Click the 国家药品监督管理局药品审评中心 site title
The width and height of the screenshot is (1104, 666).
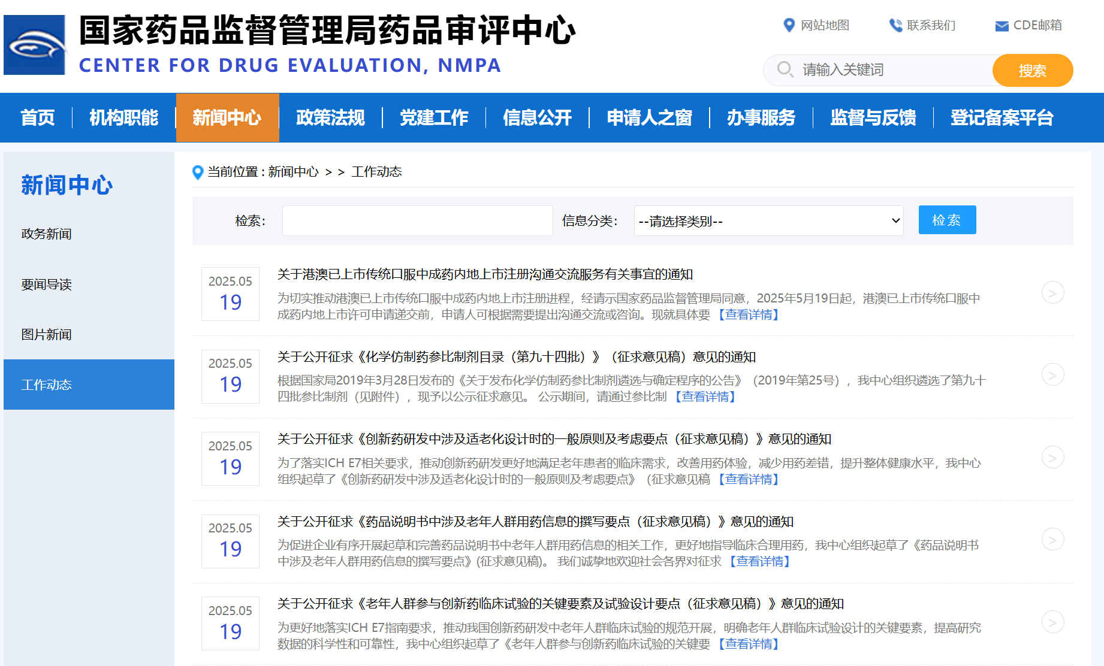click(x=327, y=30)
